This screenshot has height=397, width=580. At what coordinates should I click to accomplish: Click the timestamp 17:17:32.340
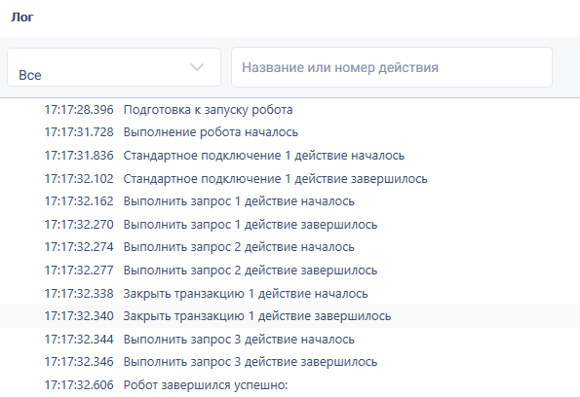[x=79, y=316]
